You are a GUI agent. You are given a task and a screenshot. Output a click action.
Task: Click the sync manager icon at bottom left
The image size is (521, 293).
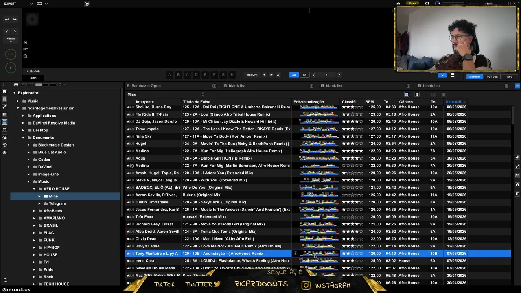click(x=5, y=280)
